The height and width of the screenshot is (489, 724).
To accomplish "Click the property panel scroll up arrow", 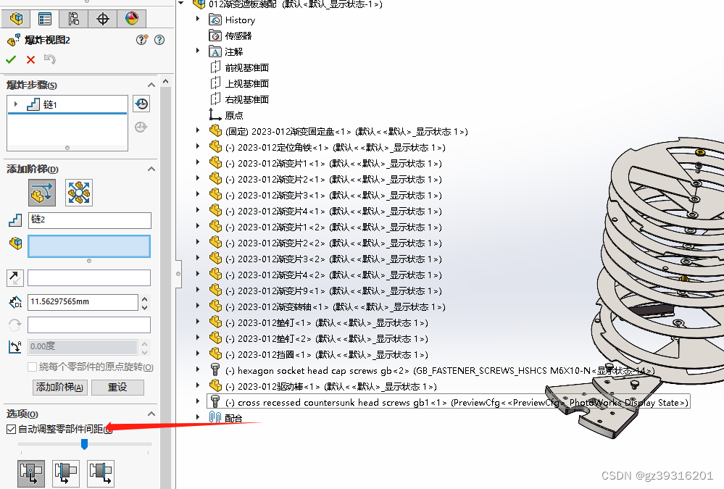I will point(166,81).
